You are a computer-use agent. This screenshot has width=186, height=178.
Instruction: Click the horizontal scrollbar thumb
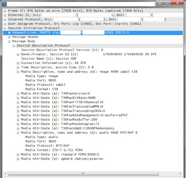coord(83,174)
